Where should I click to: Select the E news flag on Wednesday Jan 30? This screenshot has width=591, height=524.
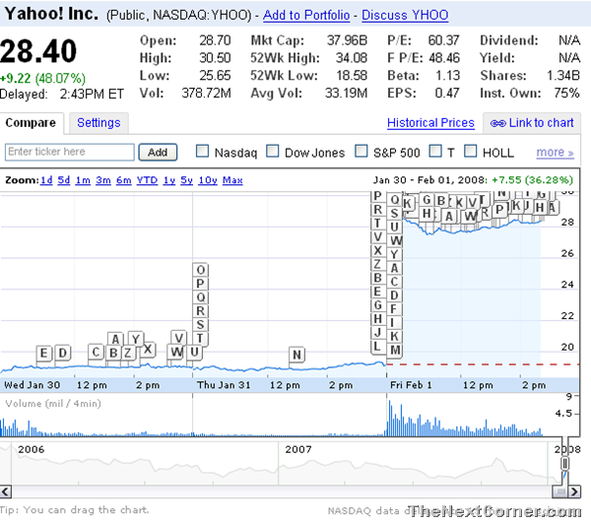coord(44,353)
